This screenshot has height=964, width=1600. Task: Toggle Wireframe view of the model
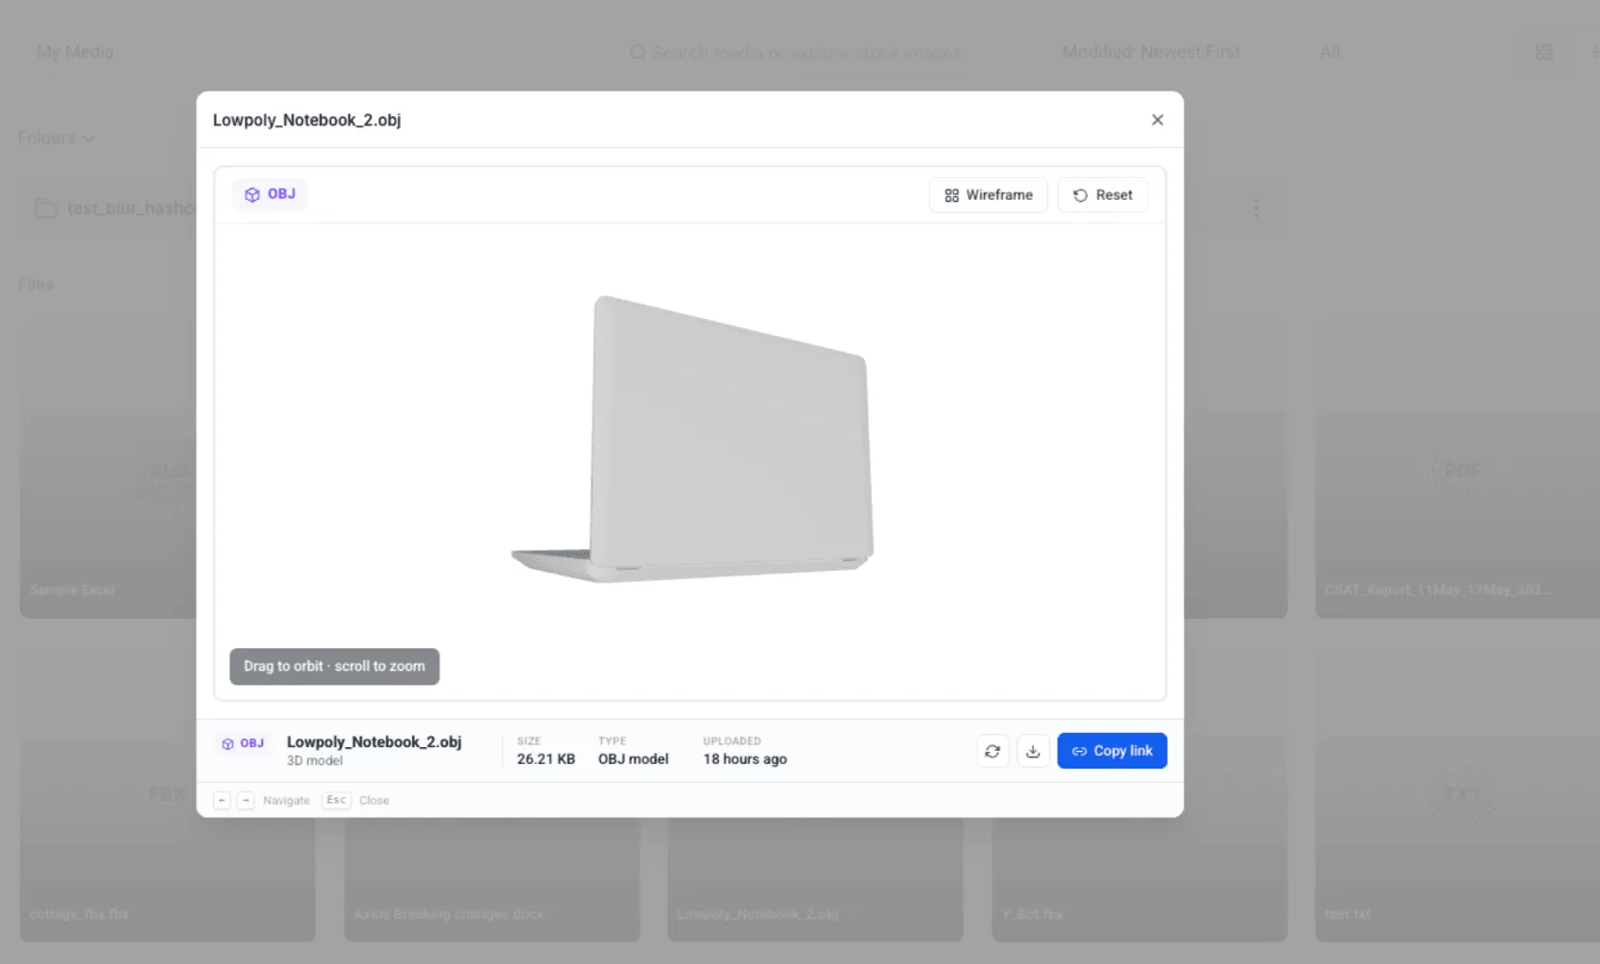[x=988, y=195]
